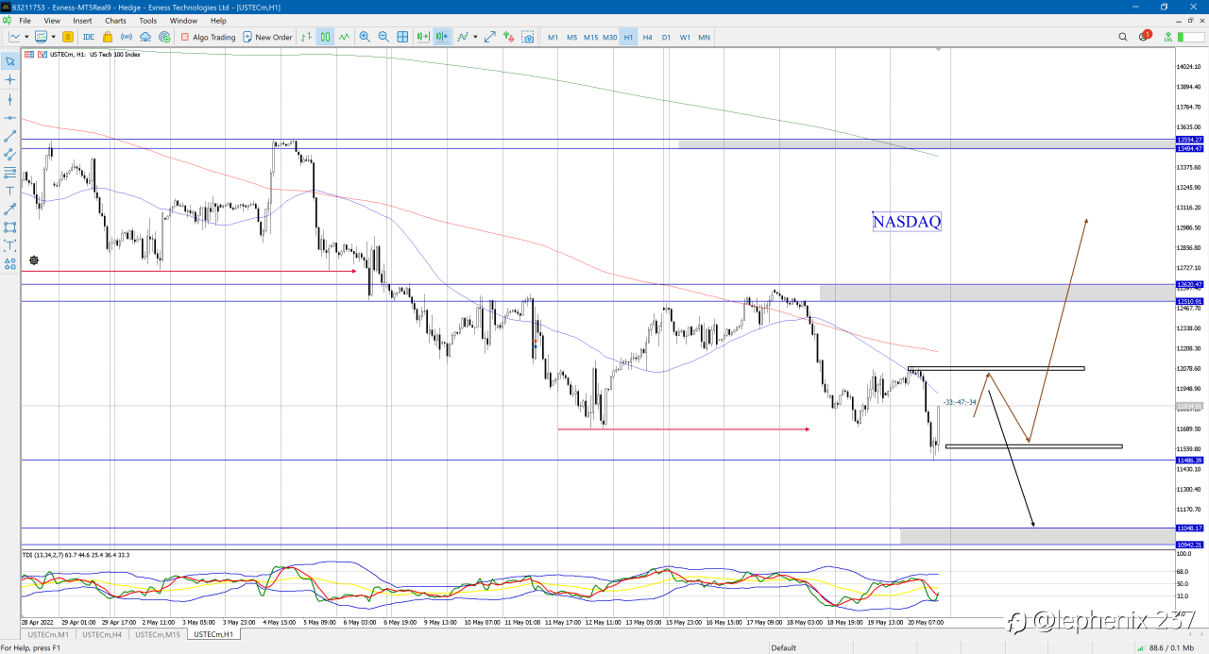This screenshot has height=654, width=1209.
Task: Click the NASDAQ text label on chart
Action: coord(907,222)
